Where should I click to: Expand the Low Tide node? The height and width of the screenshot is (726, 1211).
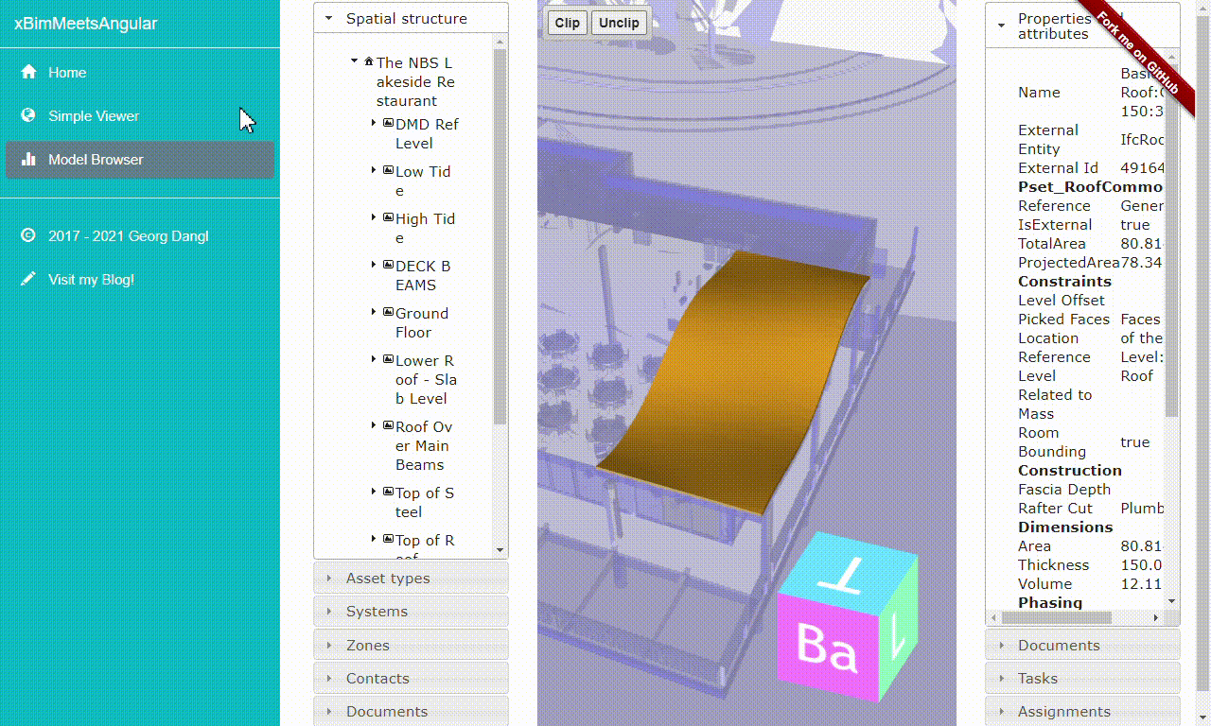[374, 170]
